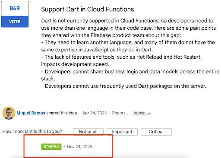221x158 pixels.
Task: Click the line starting 'Dart is not currently supported'
Action: 127,21
